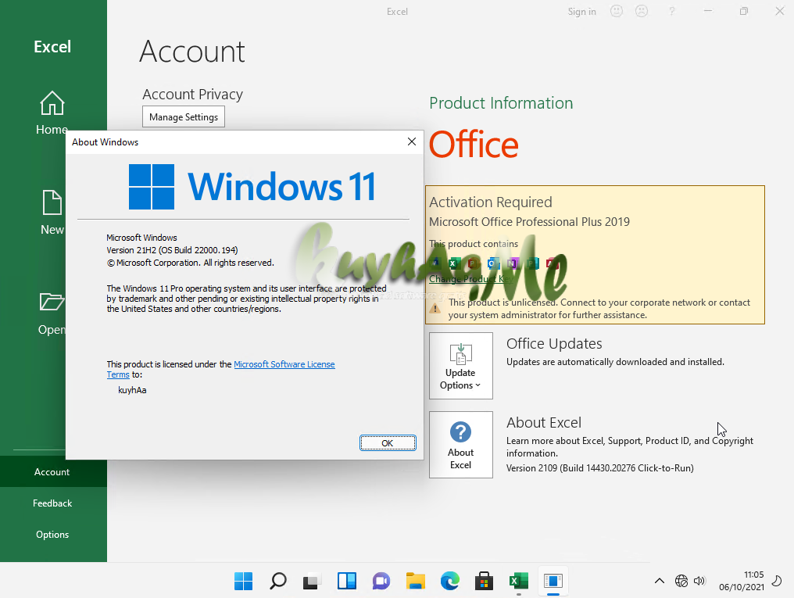This screenshot has width=794, height=598.
Task: Open the Windows Start menu
Action: tap(244, 581)
